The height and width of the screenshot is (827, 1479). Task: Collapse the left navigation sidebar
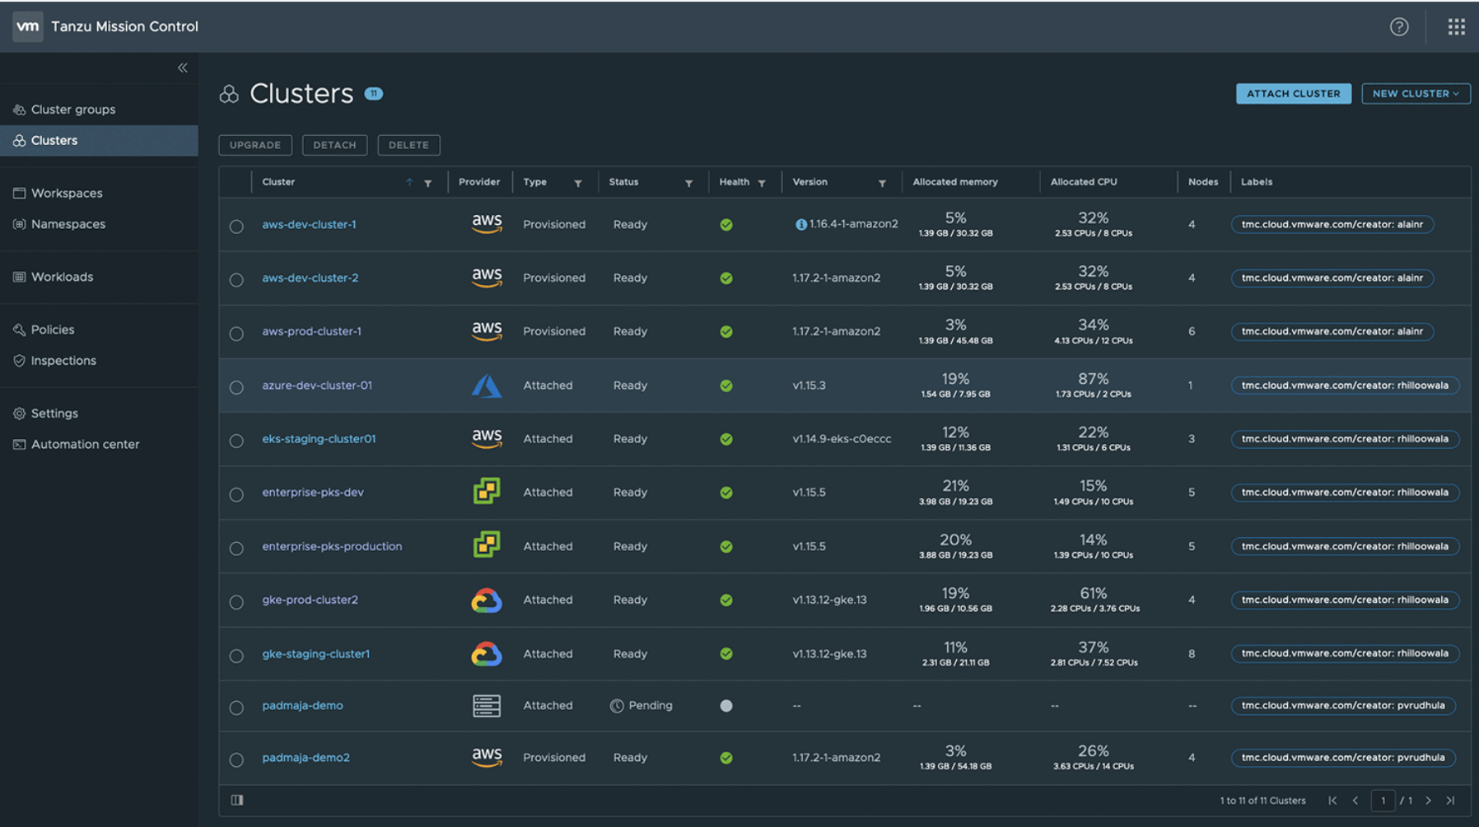click(182, 68)
